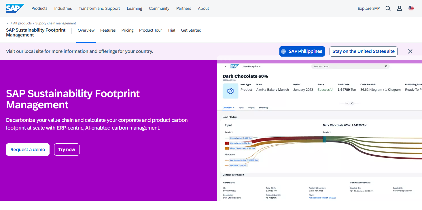Click the January 2023 period value
This screenshot has width=422, height=210.
pyautogui.click(x=303, y=90)
